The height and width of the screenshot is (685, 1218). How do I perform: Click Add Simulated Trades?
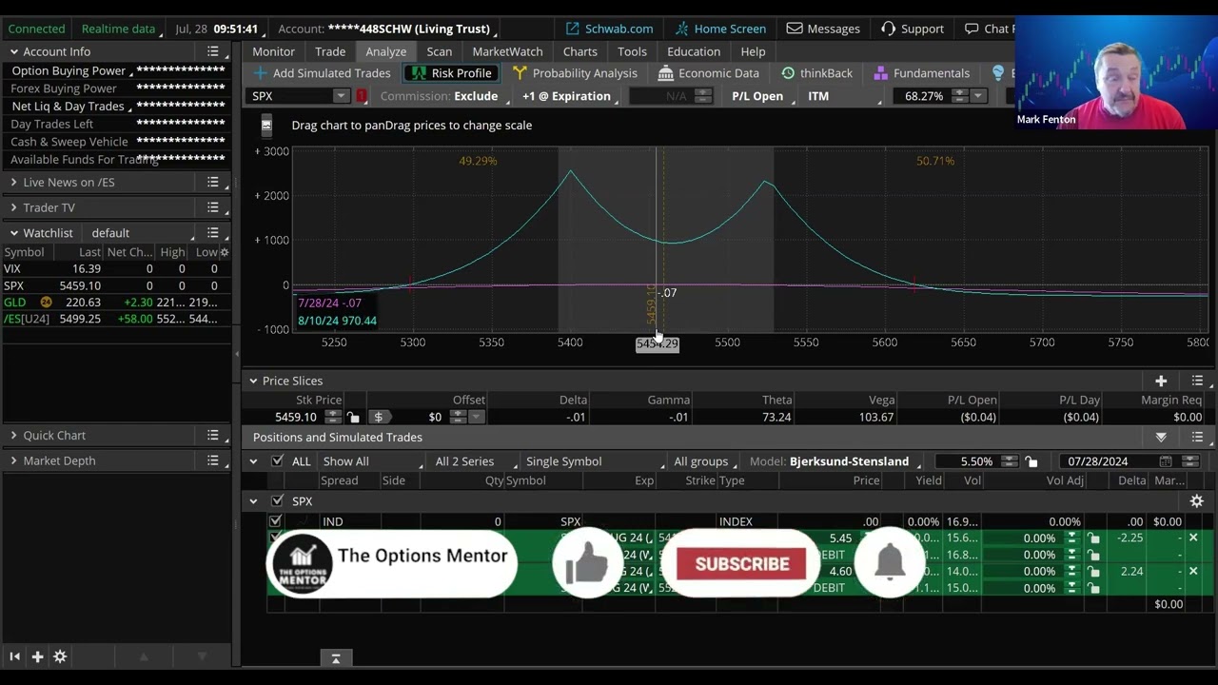coord(322,73)
